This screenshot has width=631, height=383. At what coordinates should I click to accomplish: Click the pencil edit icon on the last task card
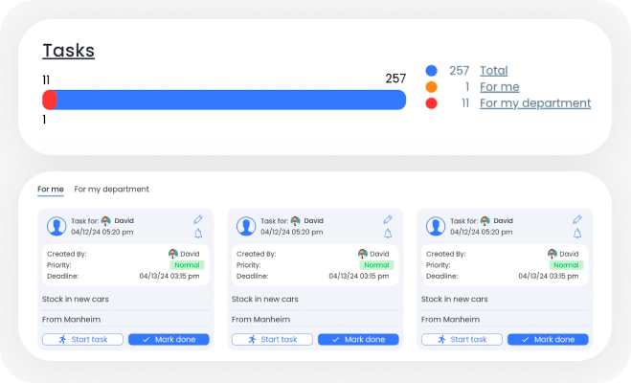pos(577,219)
